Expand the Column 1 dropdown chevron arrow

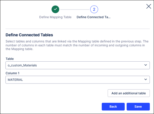pyautogui.click(x=146, y=79)
